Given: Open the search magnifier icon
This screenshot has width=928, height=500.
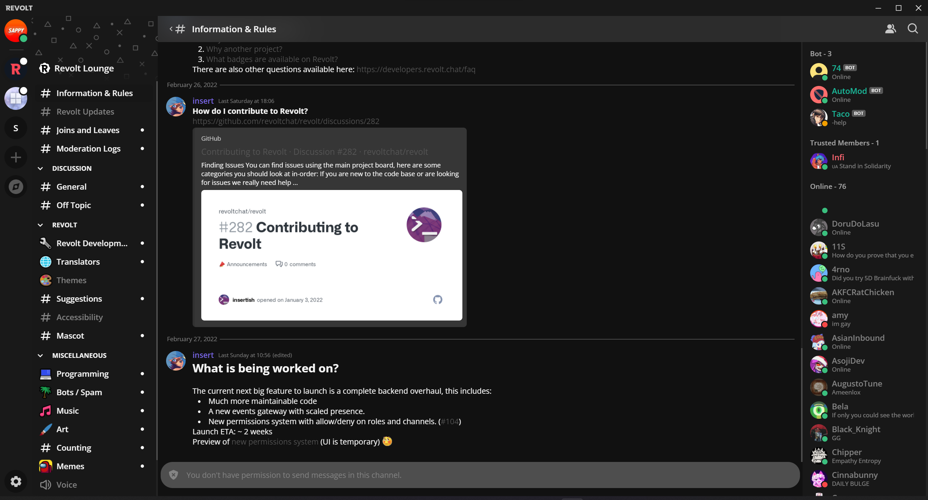Looking at the screenshot, I should [913, 29].
